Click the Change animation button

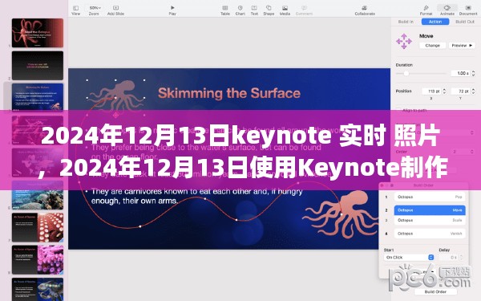click(x=433, y=45)
